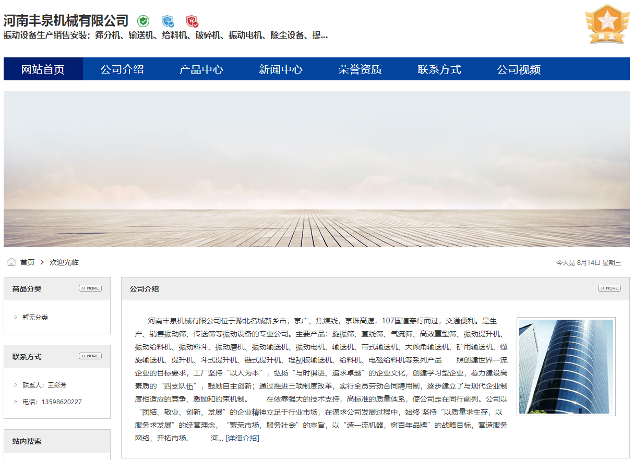Open the 公司介绍 navigation item
Image resolution: width=634 pixels, height=460 pixels.
click(x=122, y=69)
